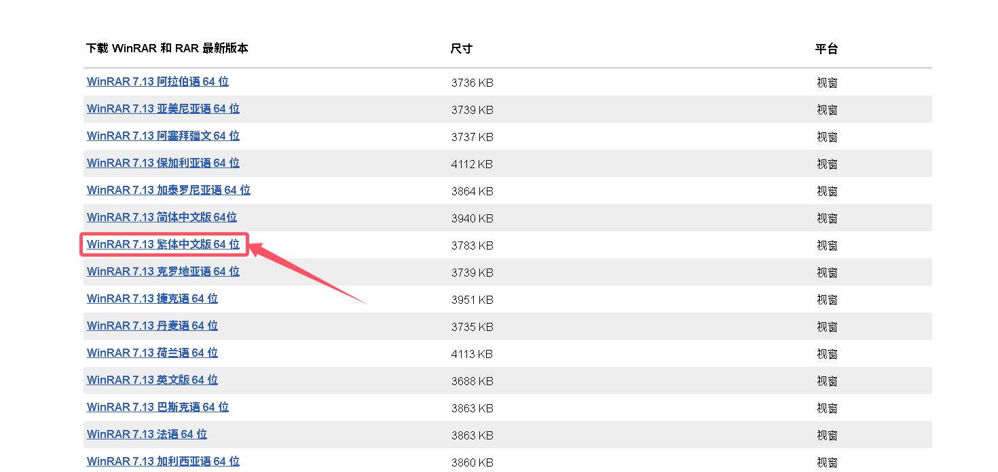Download WinRAR 7.13 阿塞拜疆文 64 位
The height and width of the screenshot is (472, 998).
point(163,136)
